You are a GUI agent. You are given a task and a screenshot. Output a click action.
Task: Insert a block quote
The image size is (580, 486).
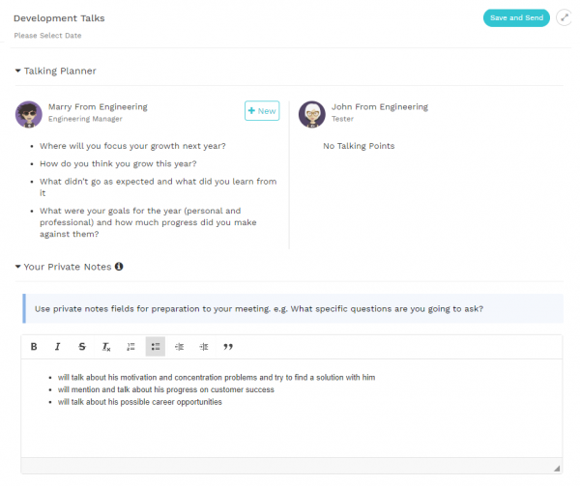coord(228,347)
